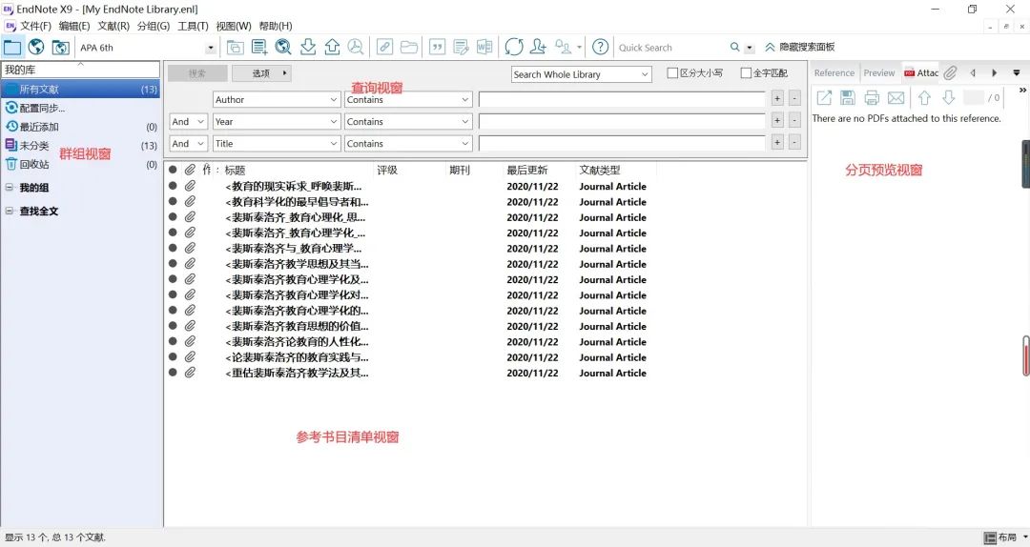Collapse the 我的组 group set
Image resolution: width=1030 pixels, height=547 pixels.
(x=10, y=188)
